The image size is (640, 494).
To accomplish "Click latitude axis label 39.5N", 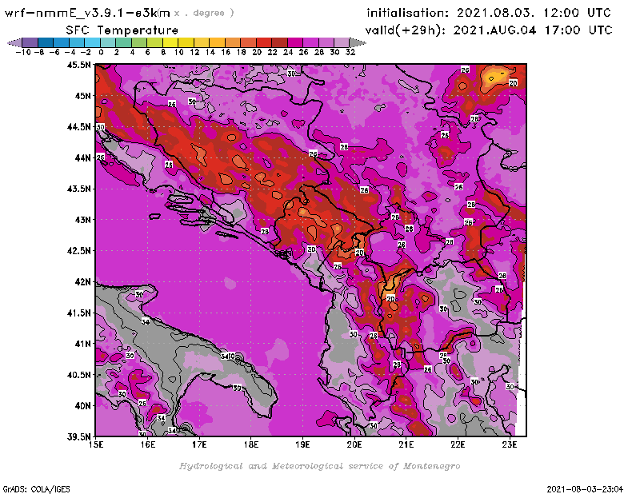I will point(79,437).
